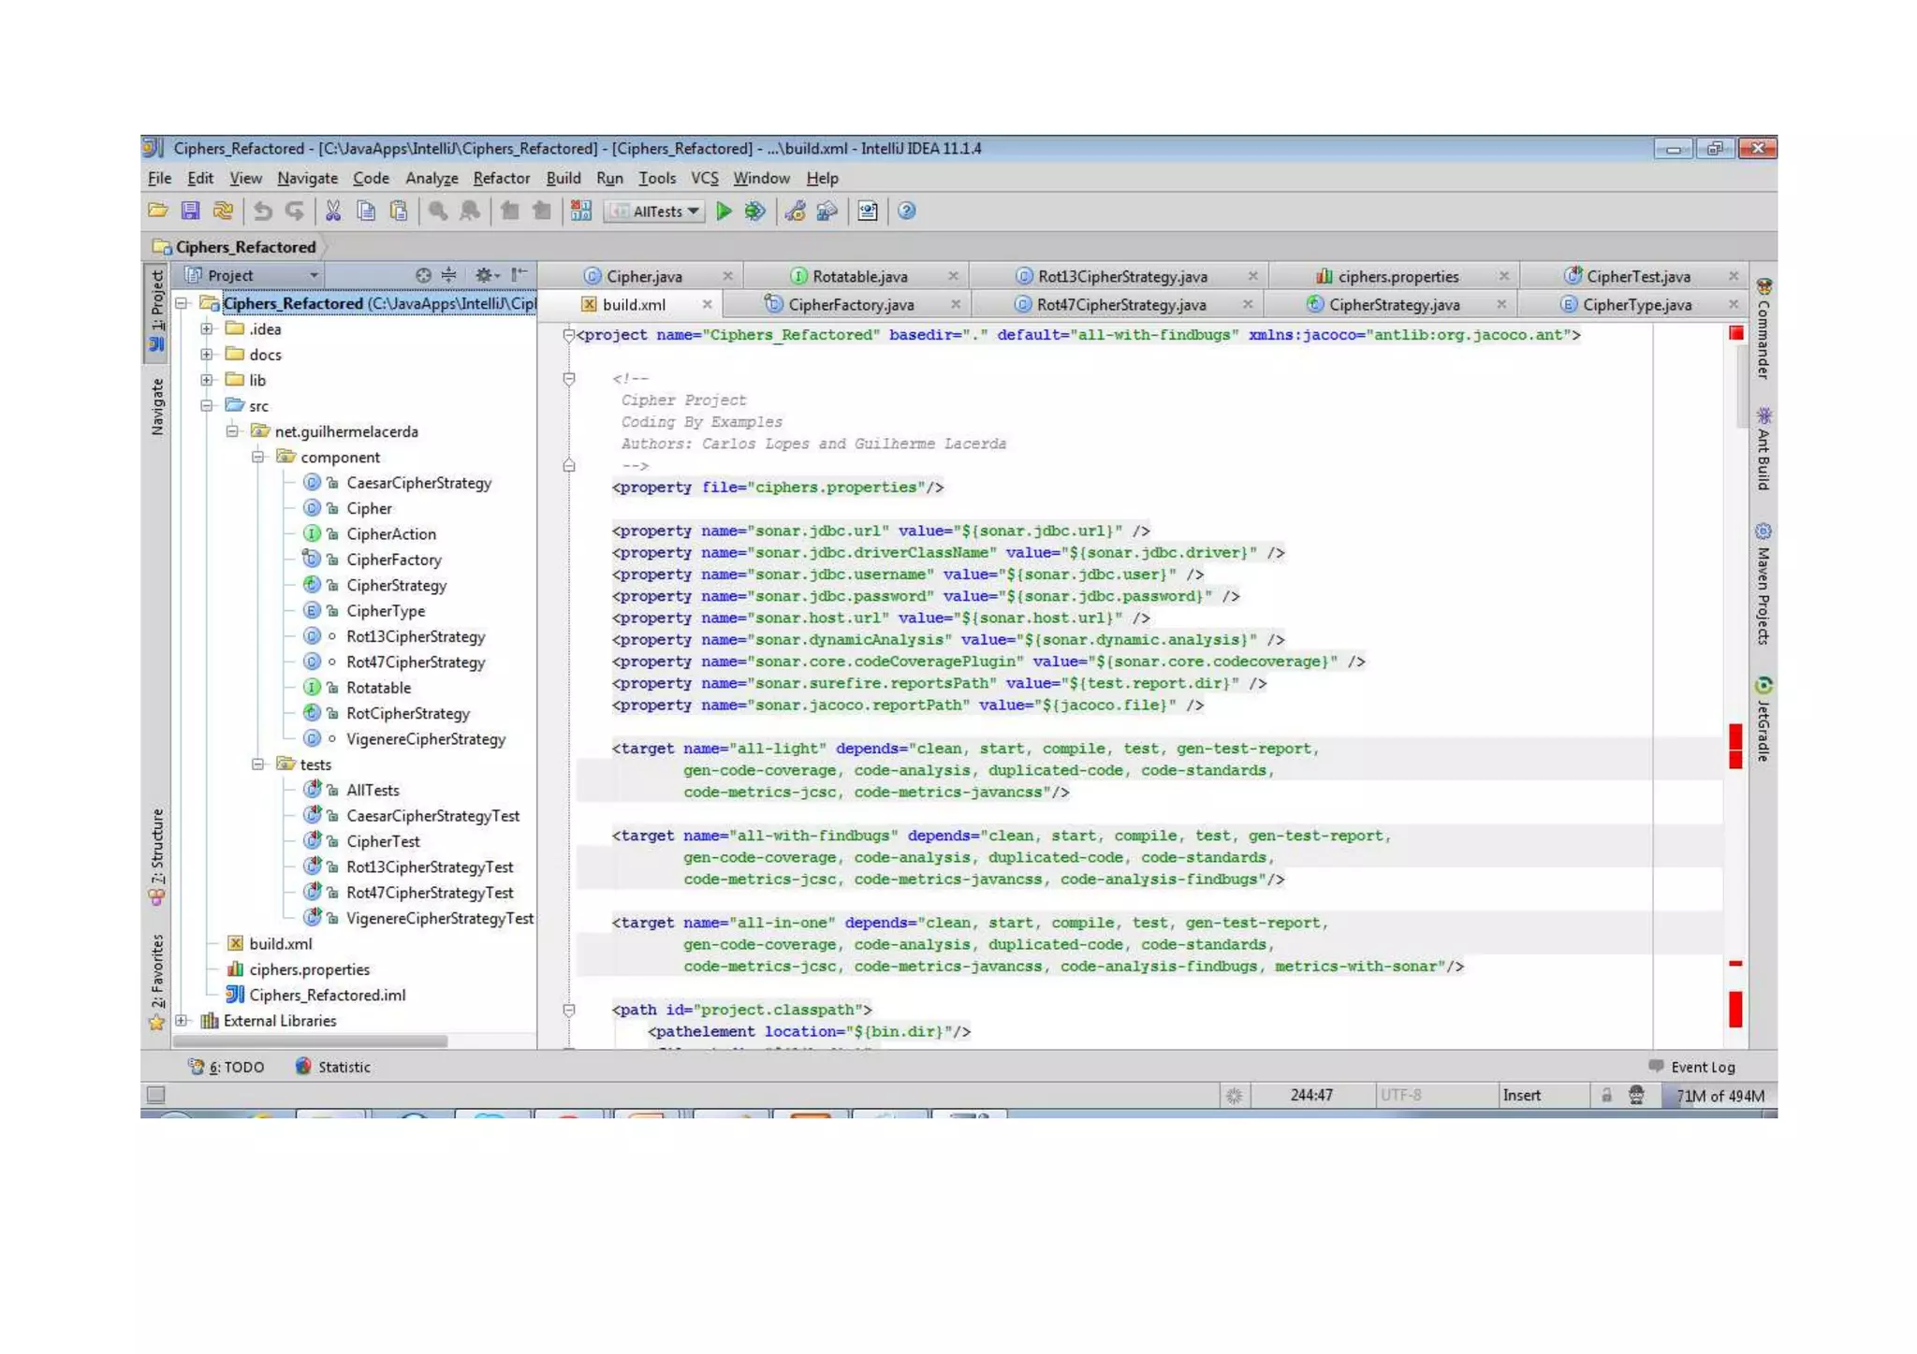The height and width of the screenshot is (1354, 1917).
Task: Open the TODO tool window button
Action: coord(227,1067)
